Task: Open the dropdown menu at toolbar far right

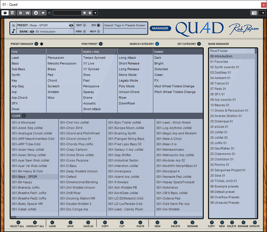Action: pyautogui.click(x=263, y=13)
